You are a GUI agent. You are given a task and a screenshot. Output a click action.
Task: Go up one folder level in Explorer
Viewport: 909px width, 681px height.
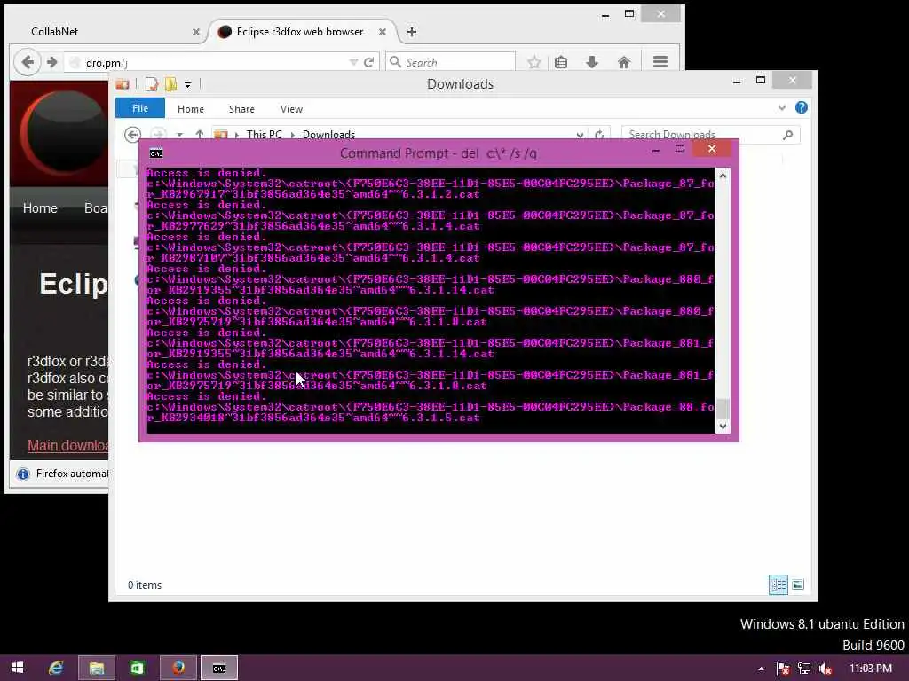(200, 135)
